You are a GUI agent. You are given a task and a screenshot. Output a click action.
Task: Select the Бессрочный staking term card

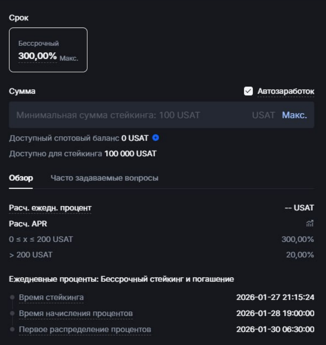[48, 50]
